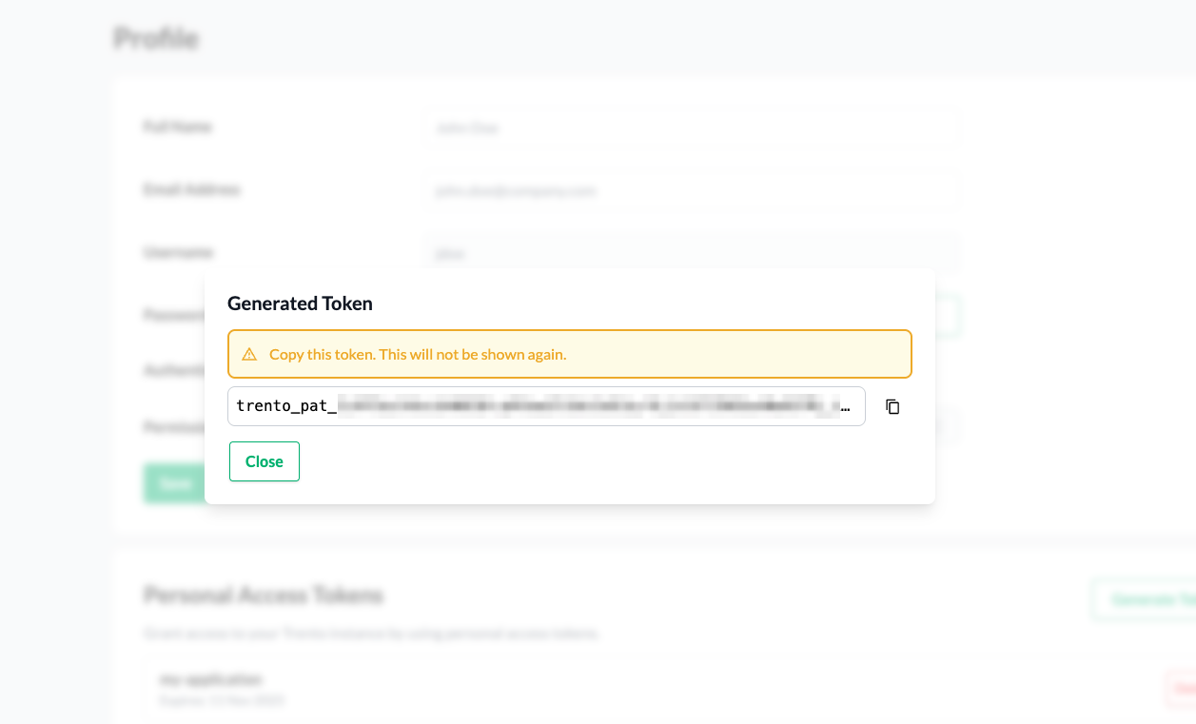Click the Generated Token dialog title
The image size is (1196, 724).
pos(300,303)
